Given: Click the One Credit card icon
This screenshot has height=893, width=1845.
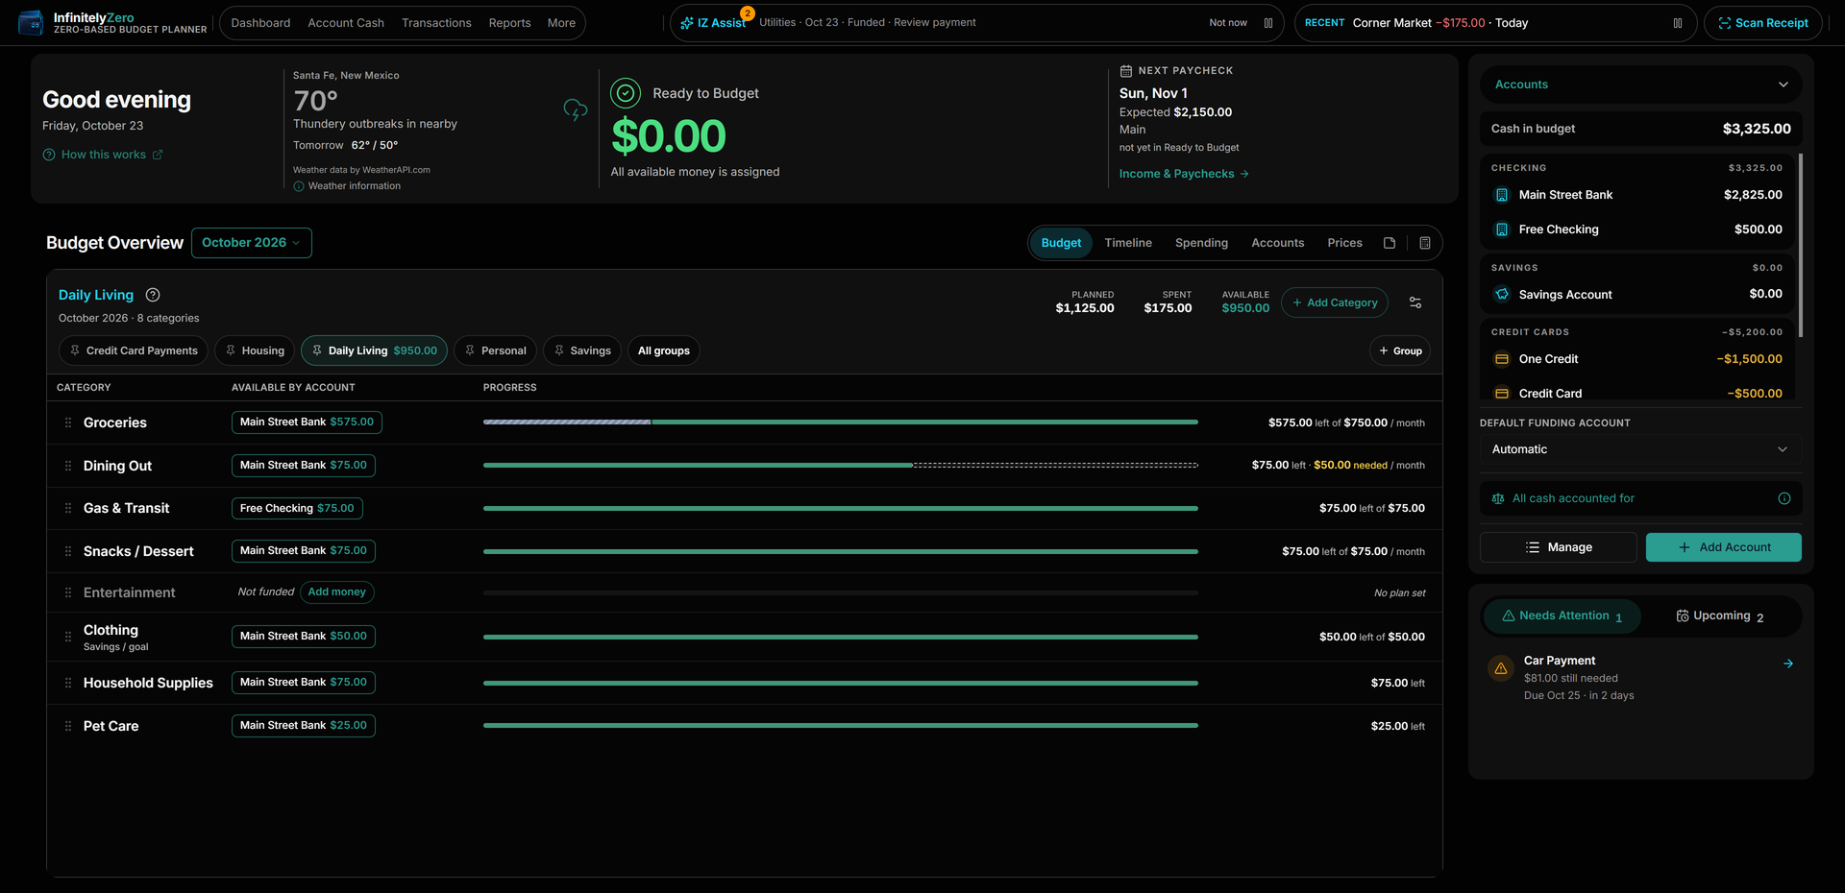Looking at the screenshot, I should point(1502,359).
